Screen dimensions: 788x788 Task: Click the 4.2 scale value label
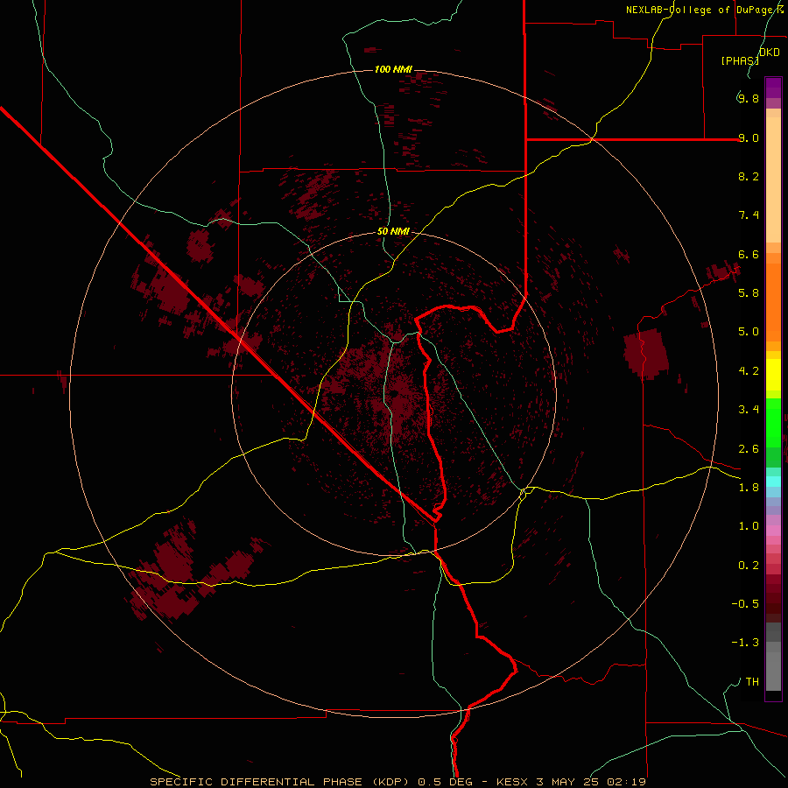pos(749,371)
